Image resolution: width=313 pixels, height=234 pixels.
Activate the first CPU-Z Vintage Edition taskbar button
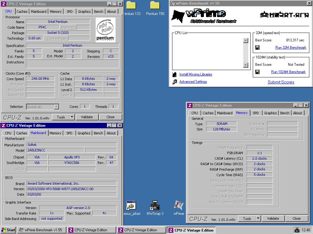tap(91, 230)
